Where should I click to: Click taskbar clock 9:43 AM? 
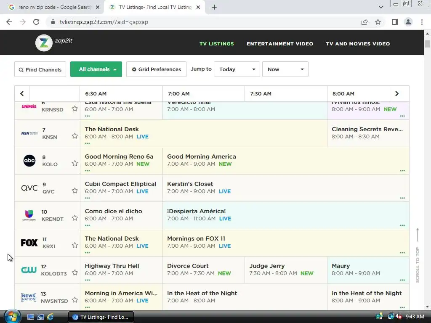coord(415,317)
